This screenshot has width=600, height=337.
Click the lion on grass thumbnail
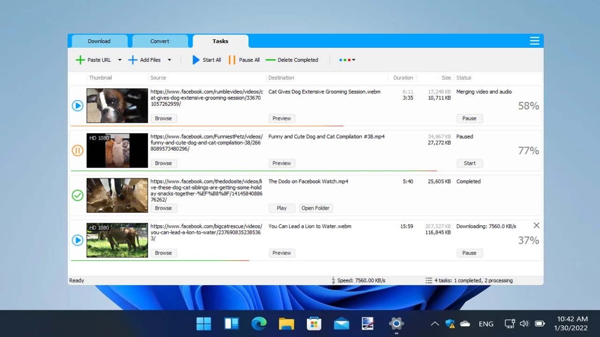coord(117,240)
